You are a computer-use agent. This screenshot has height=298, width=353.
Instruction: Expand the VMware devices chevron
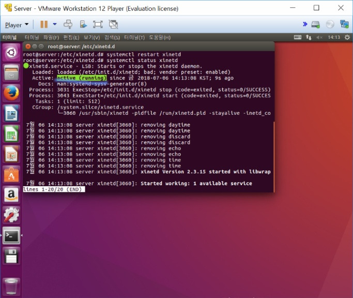click(x=305, y=24)
